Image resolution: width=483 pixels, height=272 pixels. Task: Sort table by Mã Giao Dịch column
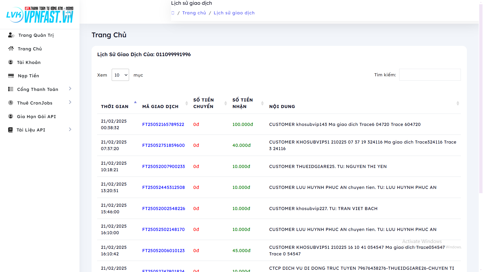(160, 106)
